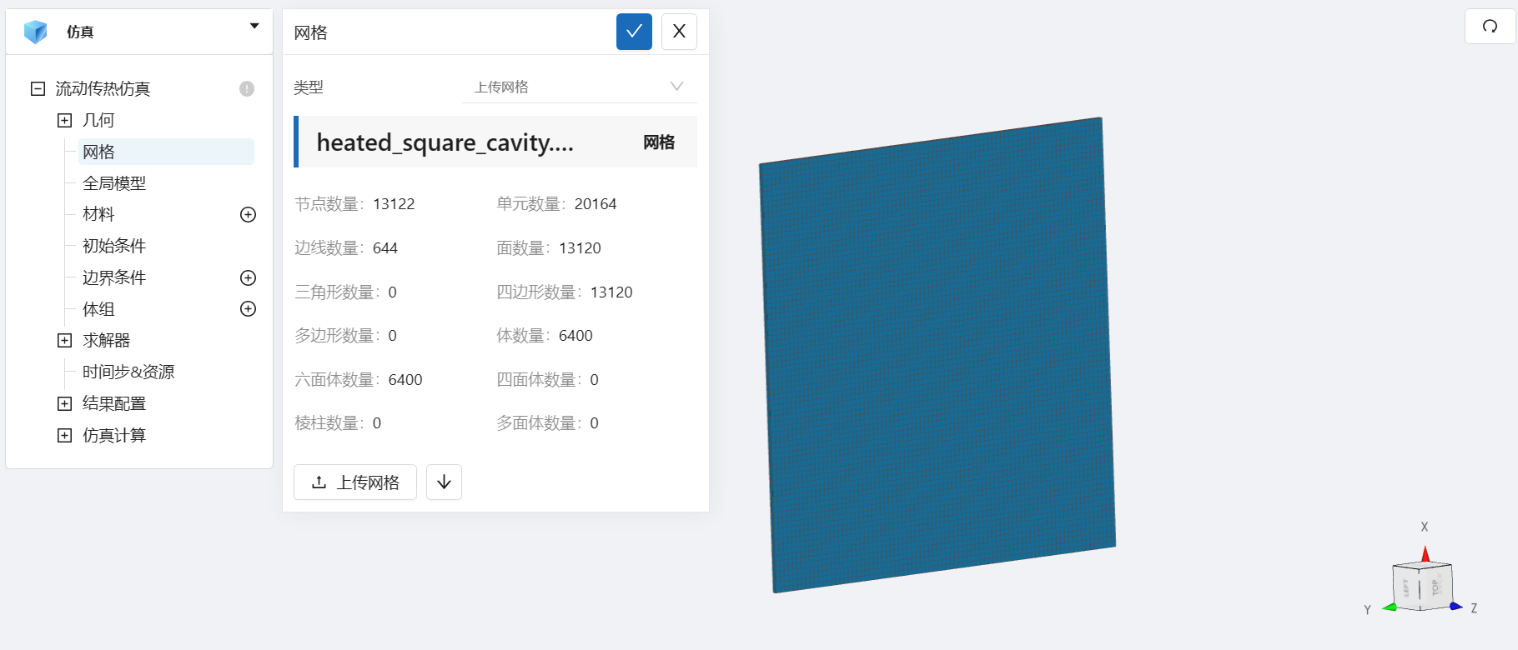
Task: Expand the 仿真计算 tree node
Action: click(64, 435)
